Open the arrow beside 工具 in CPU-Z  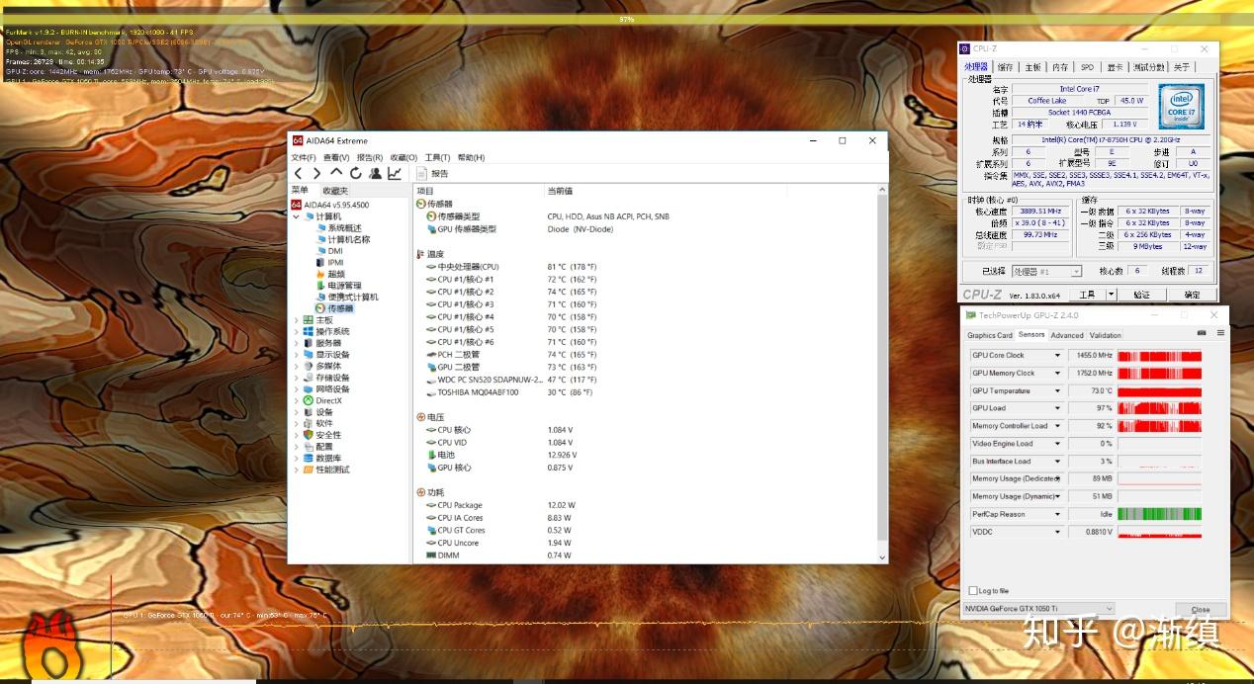[x=1112, y=295]
